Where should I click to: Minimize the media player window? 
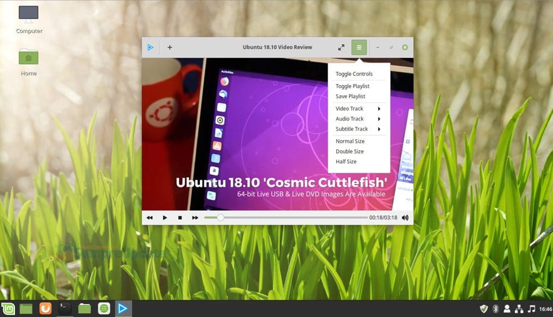click(378, 47)
